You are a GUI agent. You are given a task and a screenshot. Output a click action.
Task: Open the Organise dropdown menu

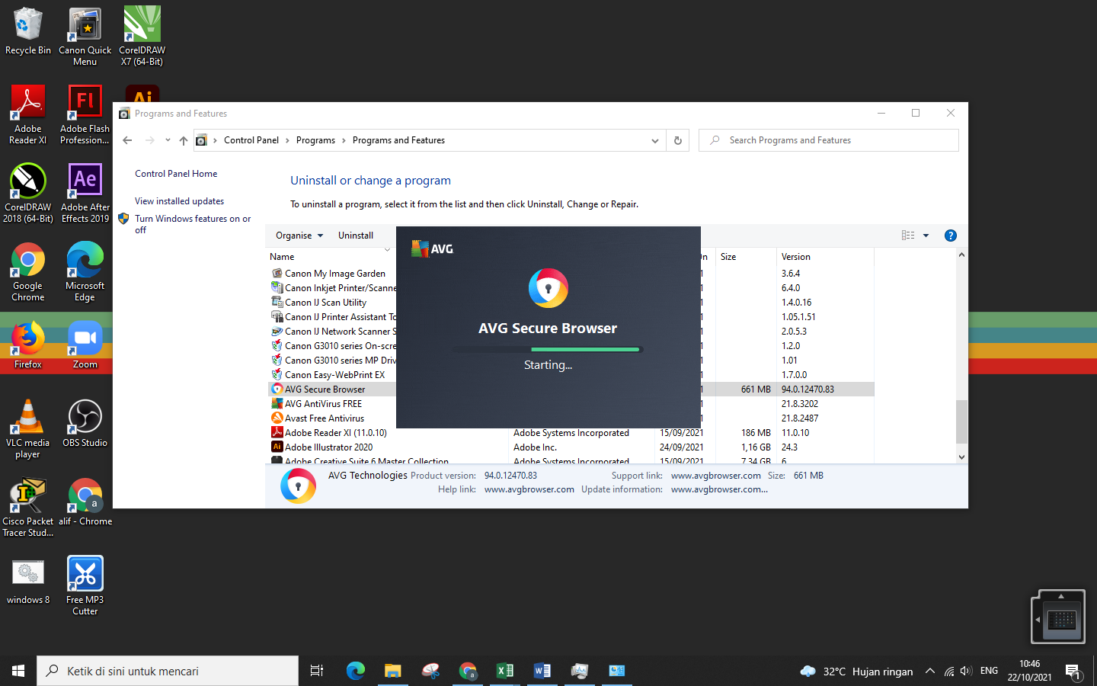(299, 236)
